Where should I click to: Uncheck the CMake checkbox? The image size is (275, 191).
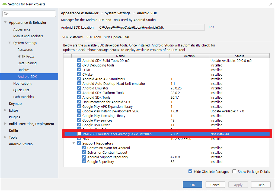[x=79, y=74]
